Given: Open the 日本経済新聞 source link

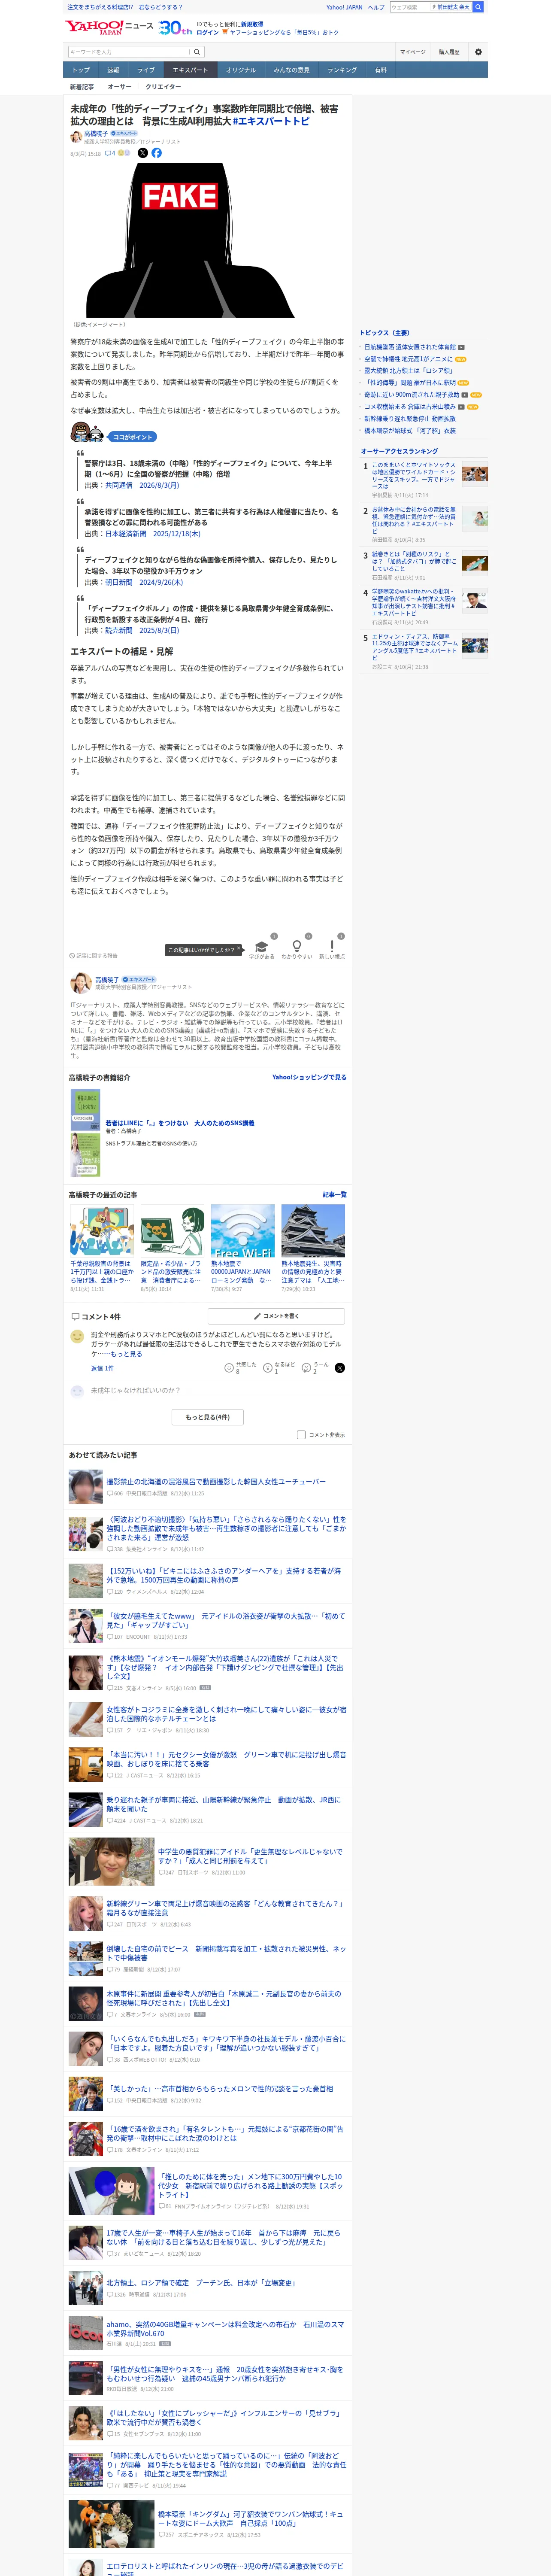Looking at the screenshot, I should coord(153,534).
